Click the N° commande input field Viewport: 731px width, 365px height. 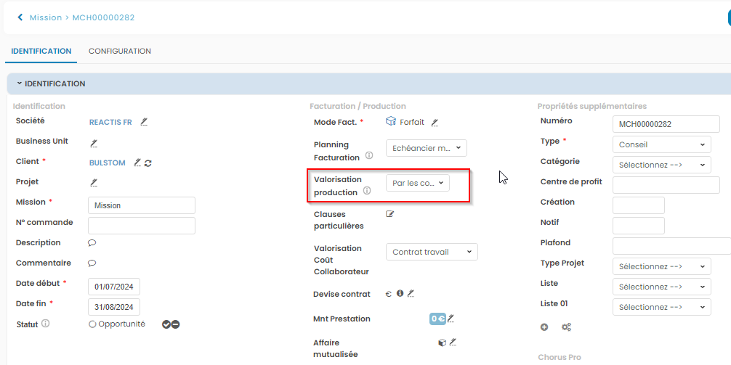click(142, 226)
